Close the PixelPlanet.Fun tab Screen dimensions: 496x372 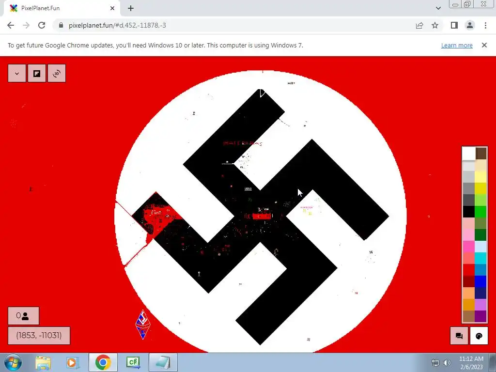[x=112, y=8]
